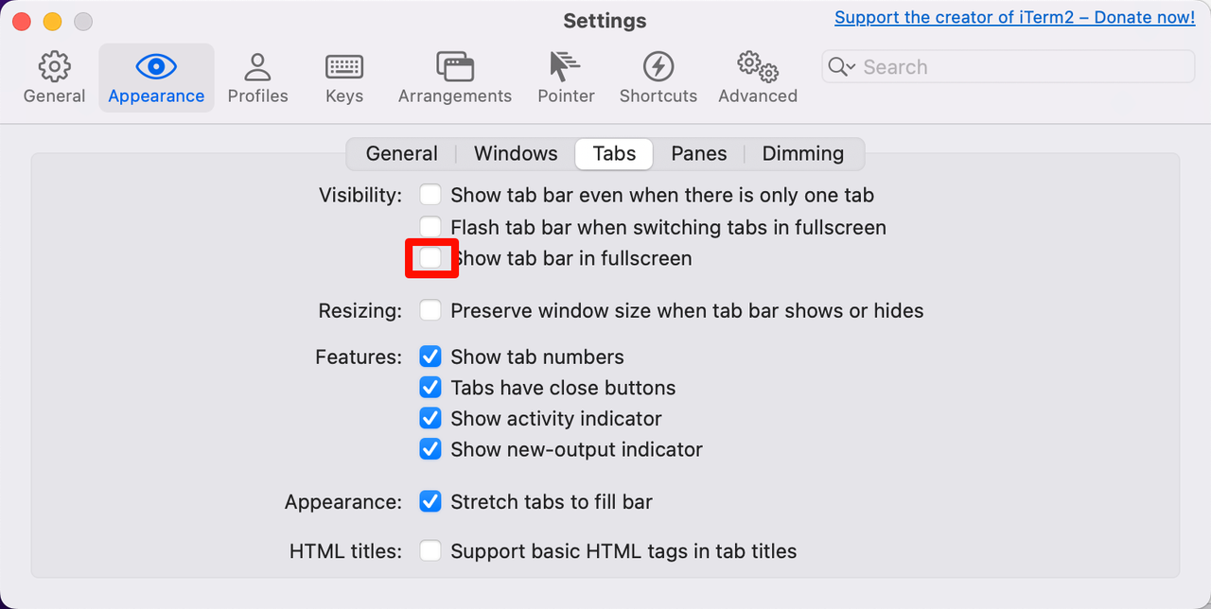Enable Support basic HTML tags checkbox
The width and height of the screenshot is (1211, 609).
pos(431,551)
